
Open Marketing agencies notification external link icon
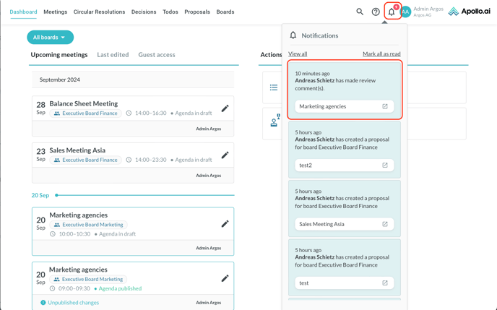pyautogui.click(x=385, y=106)
